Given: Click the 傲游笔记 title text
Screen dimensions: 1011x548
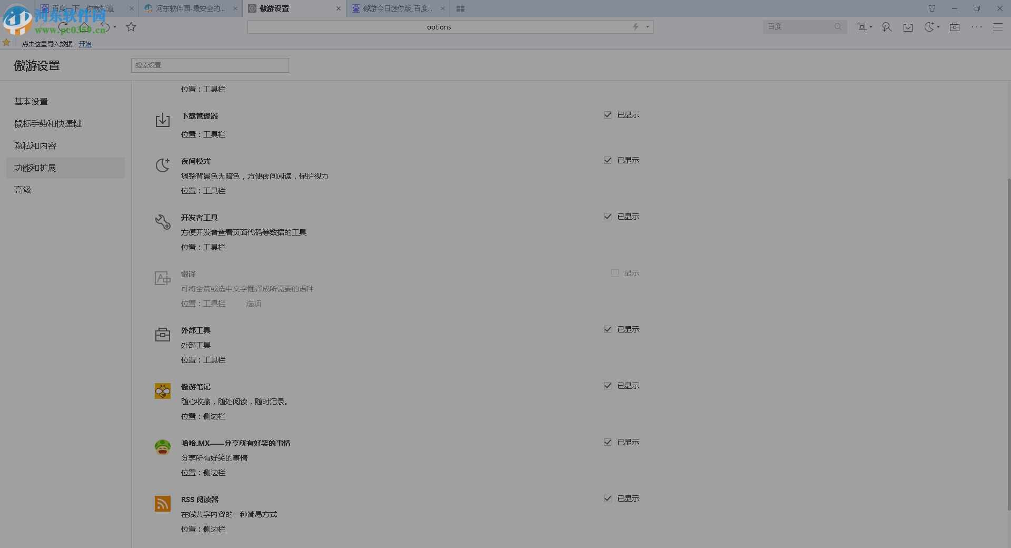Looking at the screenshot, I should coord(196,387).
